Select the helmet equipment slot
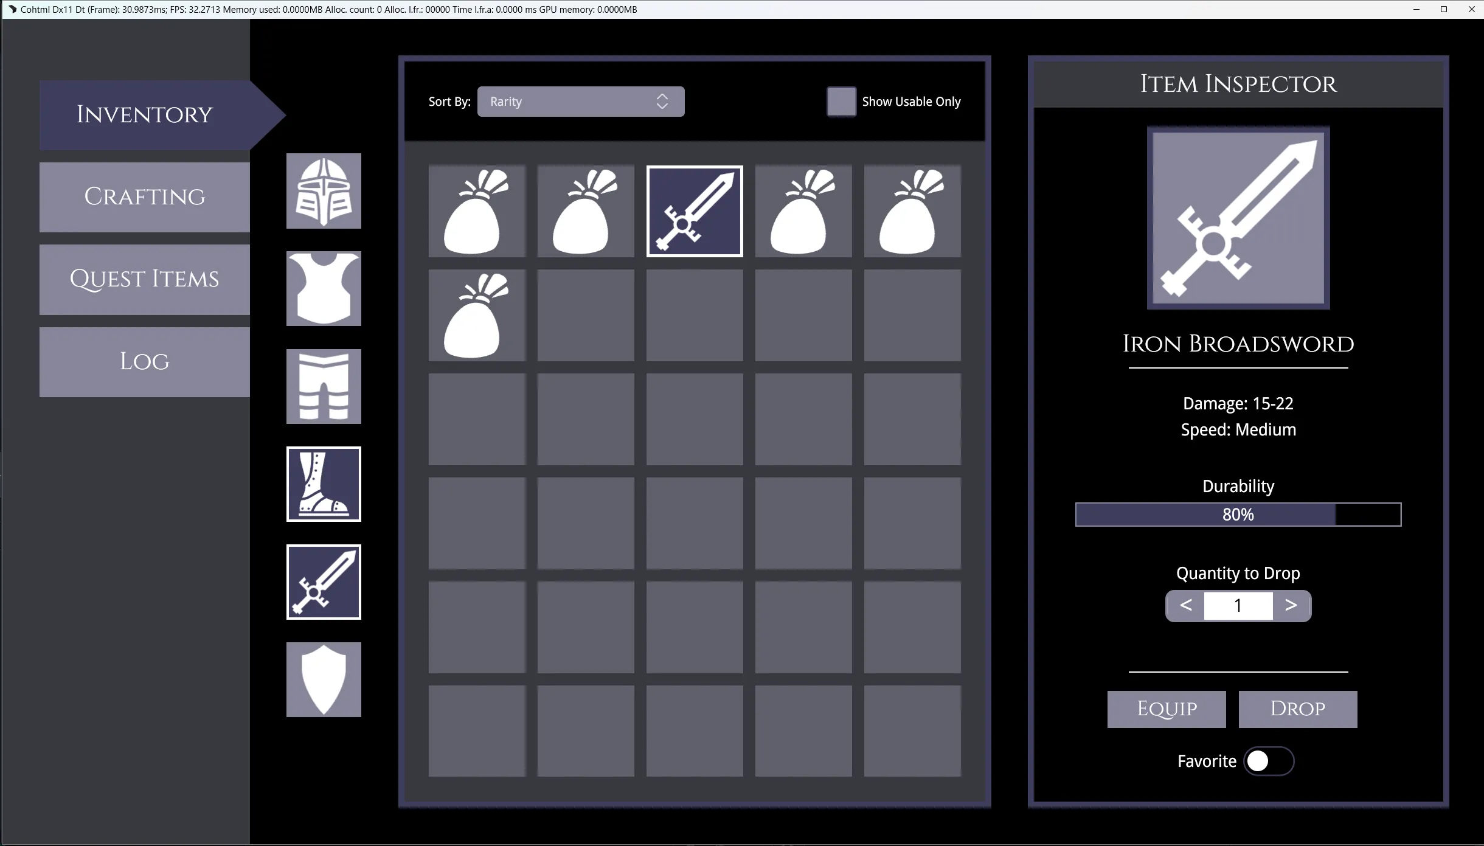 324,191
